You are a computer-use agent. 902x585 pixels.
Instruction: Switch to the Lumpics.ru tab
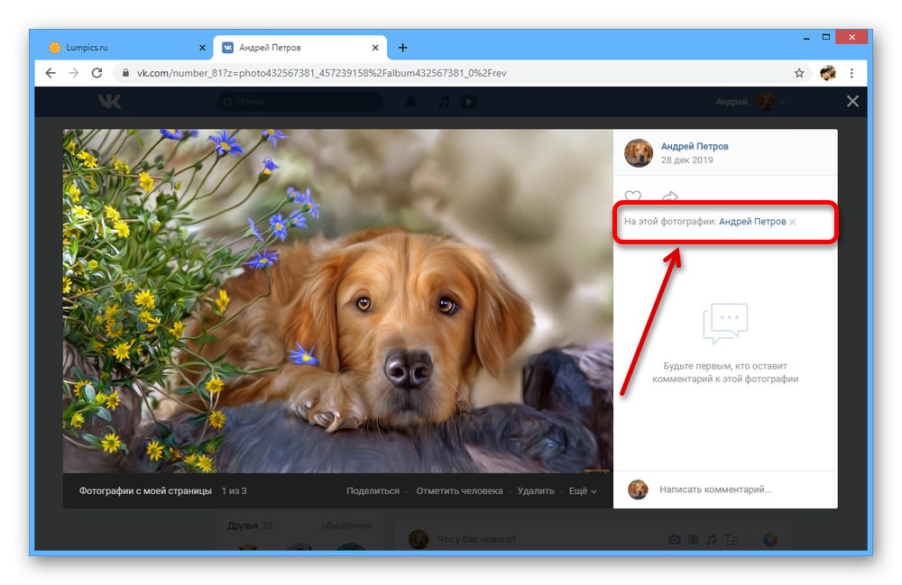124,48
